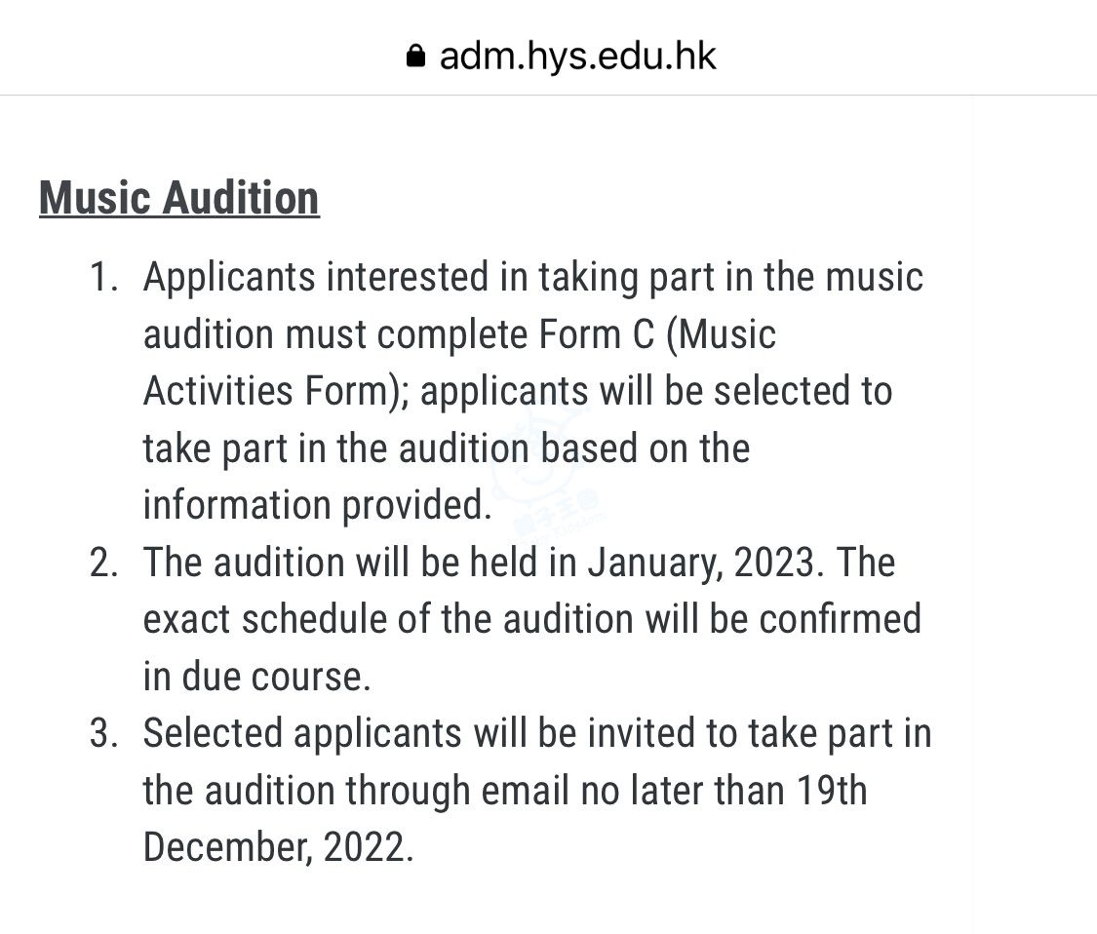Click the words in due course
Screen dimensions: 1097x934
(x=256, y=677)
